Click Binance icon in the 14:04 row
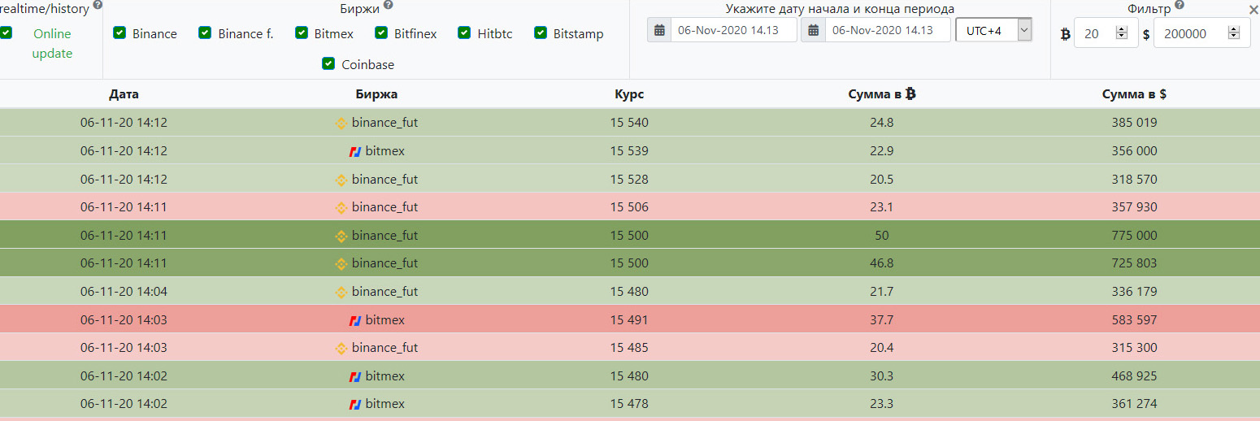The width and height of the screenshot is (1260, 421). tap(341, 292)
